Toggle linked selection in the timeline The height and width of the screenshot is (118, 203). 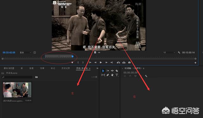pos(135,76)
